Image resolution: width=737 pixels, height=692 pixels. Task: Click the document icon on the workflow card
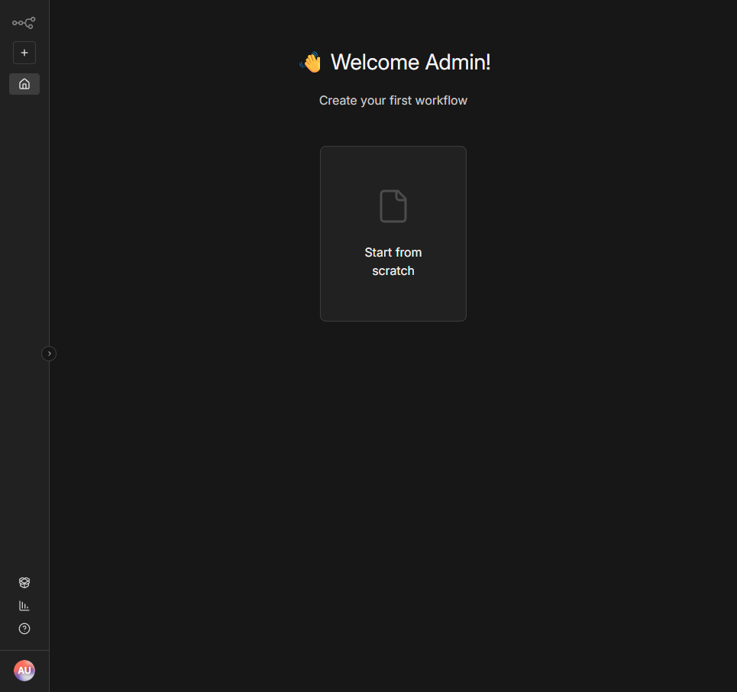[393, 205]
